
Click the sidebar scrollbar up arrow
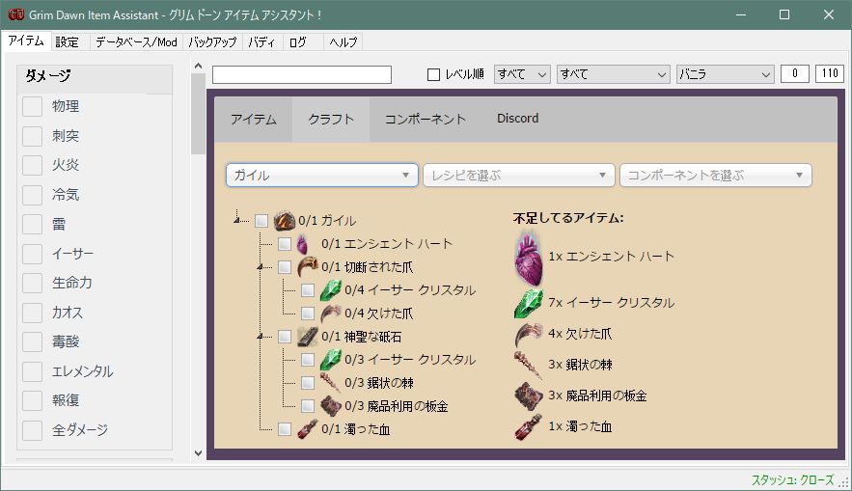click(x=199, y=66)
